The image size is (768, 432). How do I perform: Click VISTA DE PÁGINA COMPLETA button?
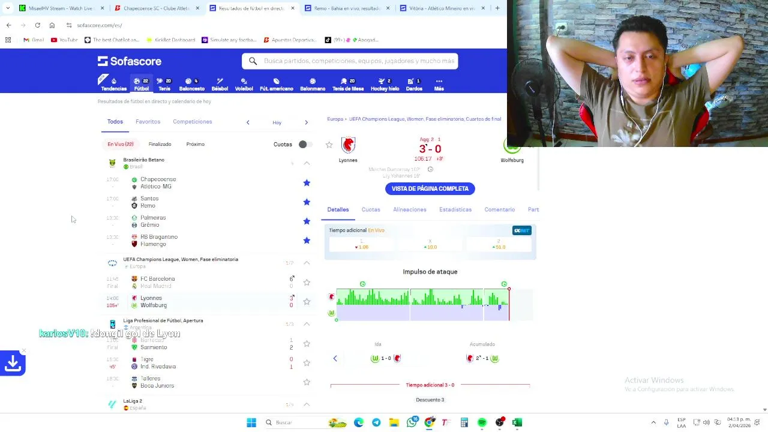coord(430,188)
